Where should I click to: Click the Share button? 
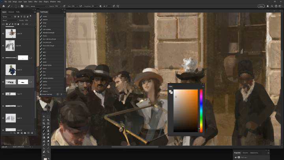(x=261, y=6)
